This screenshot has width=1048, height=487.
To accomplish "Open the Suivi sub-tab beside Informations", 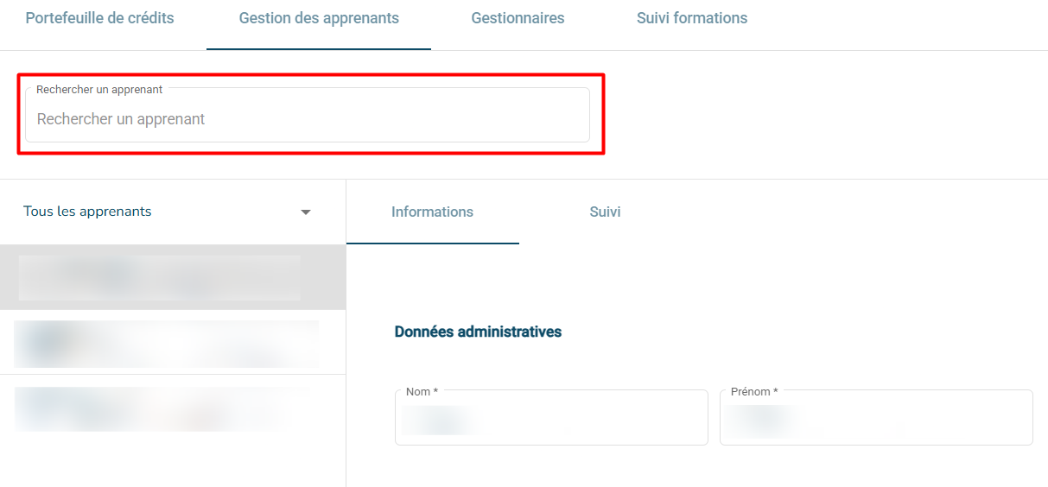I will pyautogui.click(x=605, y=212).
